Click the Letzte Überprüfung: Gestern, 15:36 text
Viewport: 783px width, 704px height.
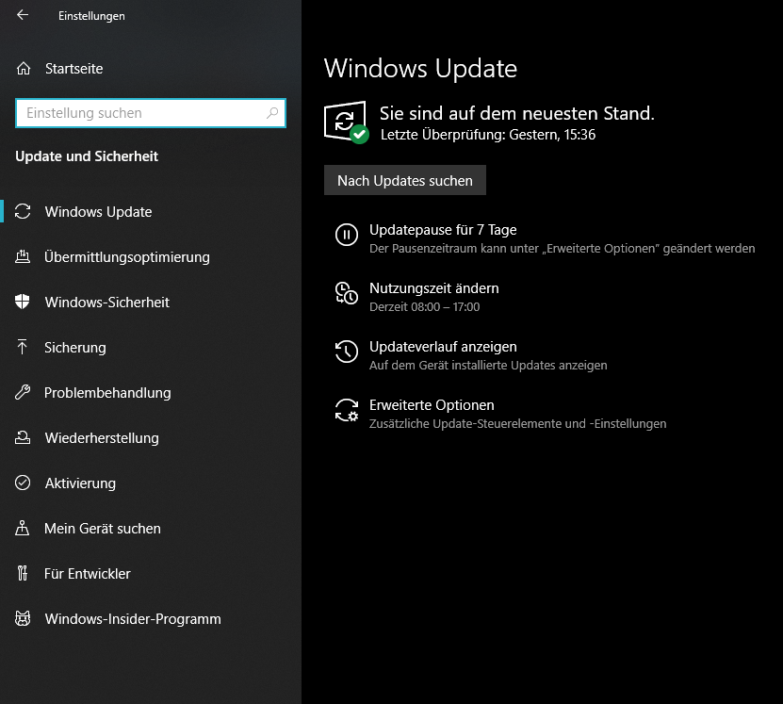pyautogui.click(x=488, y=135)
